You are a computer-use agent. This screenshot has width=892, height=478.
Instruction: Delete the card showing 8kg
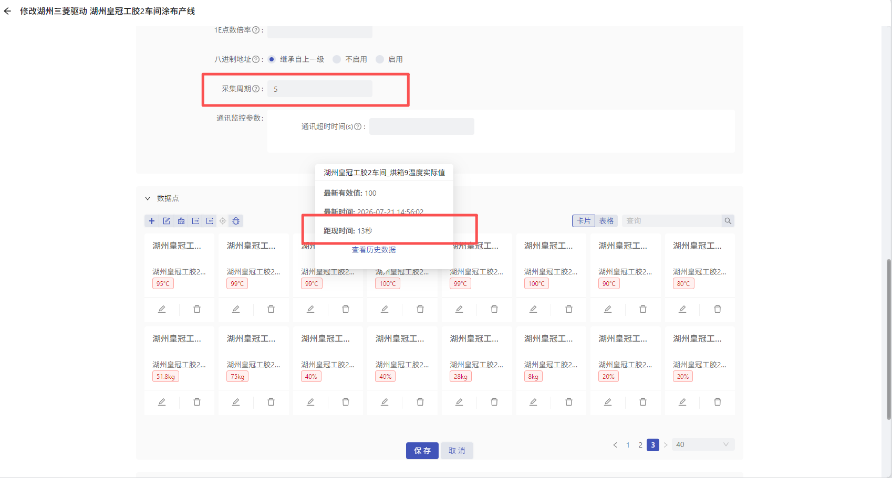569,402
